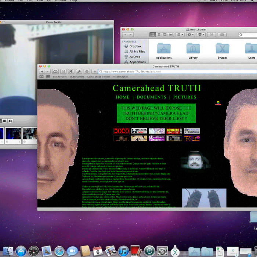Click the Top Sites grid icon
Image resolution: width=257 pixels, height=257 pixels.
tap(48, 77)
